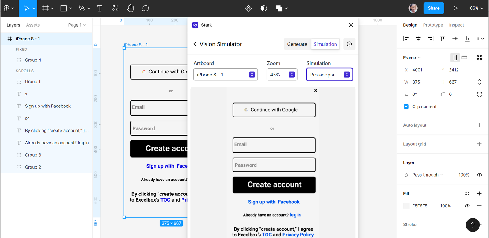Select the Text tool in toolbar
Viewport: 489px width, 238px height.
click(x=100, y=8)
